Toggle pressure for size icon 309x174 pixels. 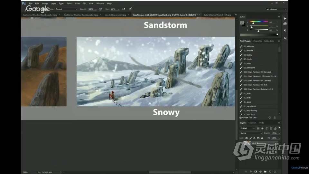tap(130, 9)
